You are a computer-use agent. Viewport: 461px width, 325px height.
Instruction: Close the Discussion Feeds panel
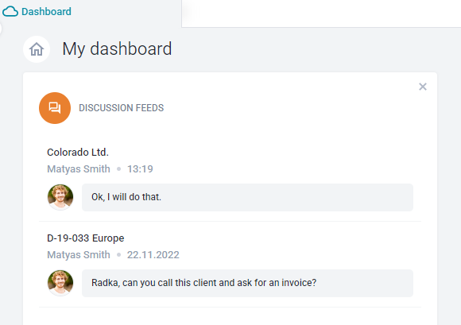tap(423, 87)
